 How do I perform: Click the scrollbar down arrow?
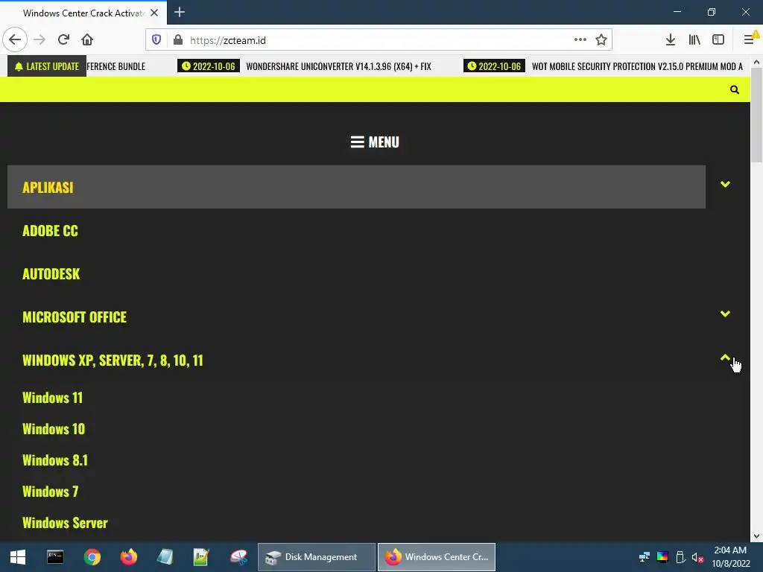(756, 536)
